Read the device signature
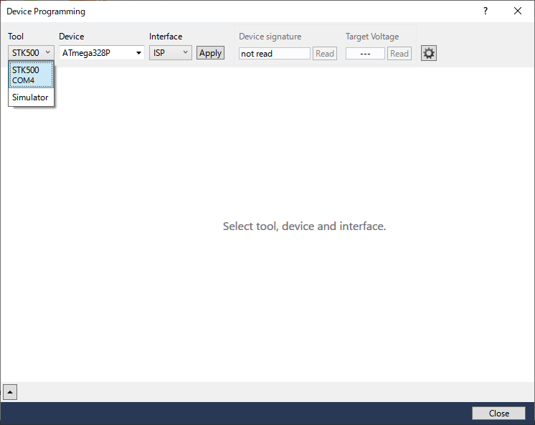 click(325, 54)
